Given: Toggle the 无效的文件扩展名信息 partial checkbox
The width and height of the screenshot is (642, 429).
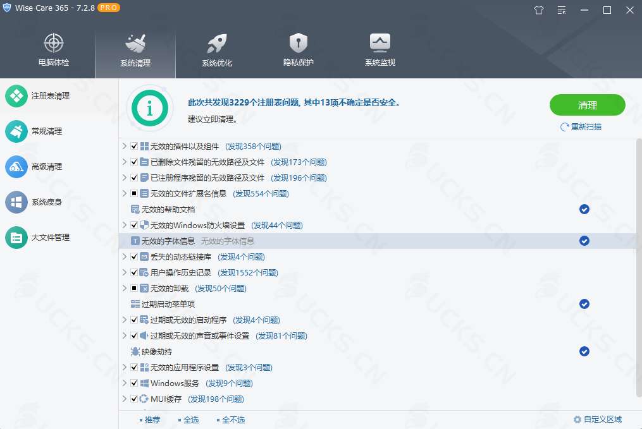Looking at the screenshot, I should (x=134, y=193).
